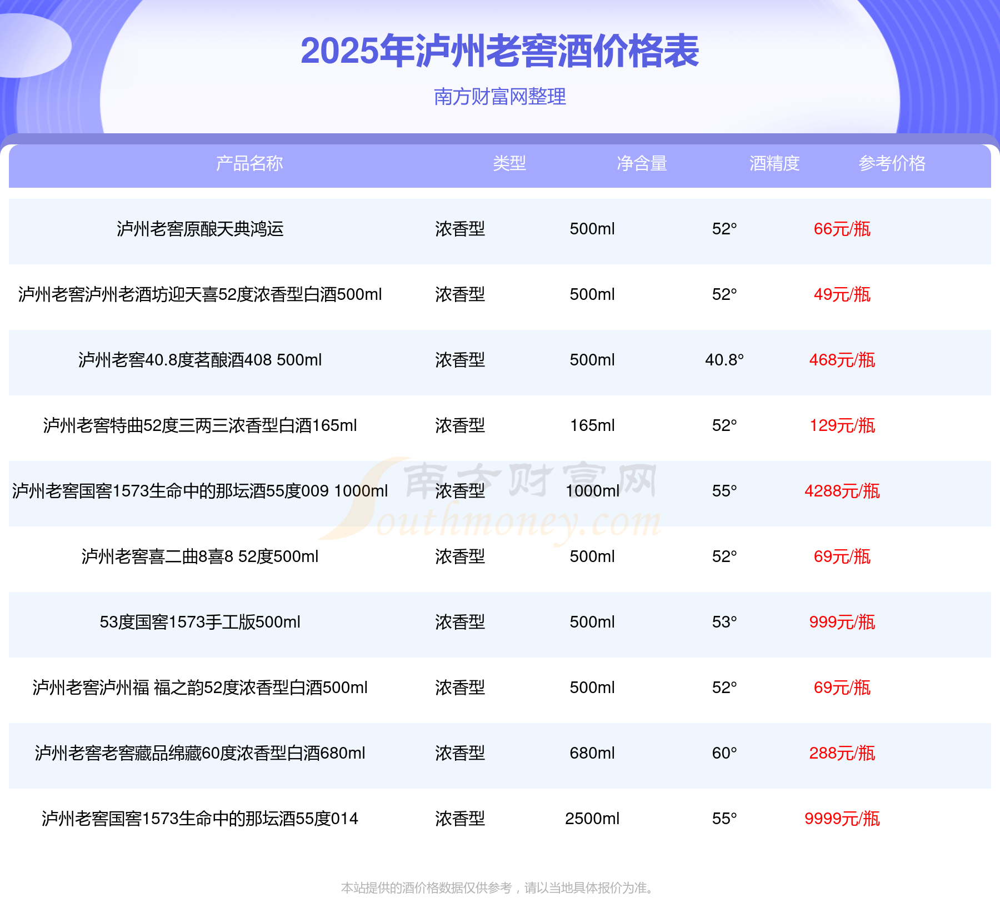Click the "66元/瓶" price
Image resolution: width=1000 pixels, height=913 pixels.
point(842,229)
